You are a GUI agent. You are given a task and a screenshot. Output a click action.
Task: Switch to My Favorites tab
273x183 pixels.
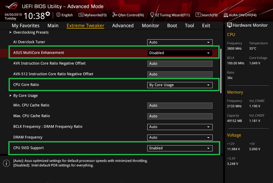pos(26,26)
